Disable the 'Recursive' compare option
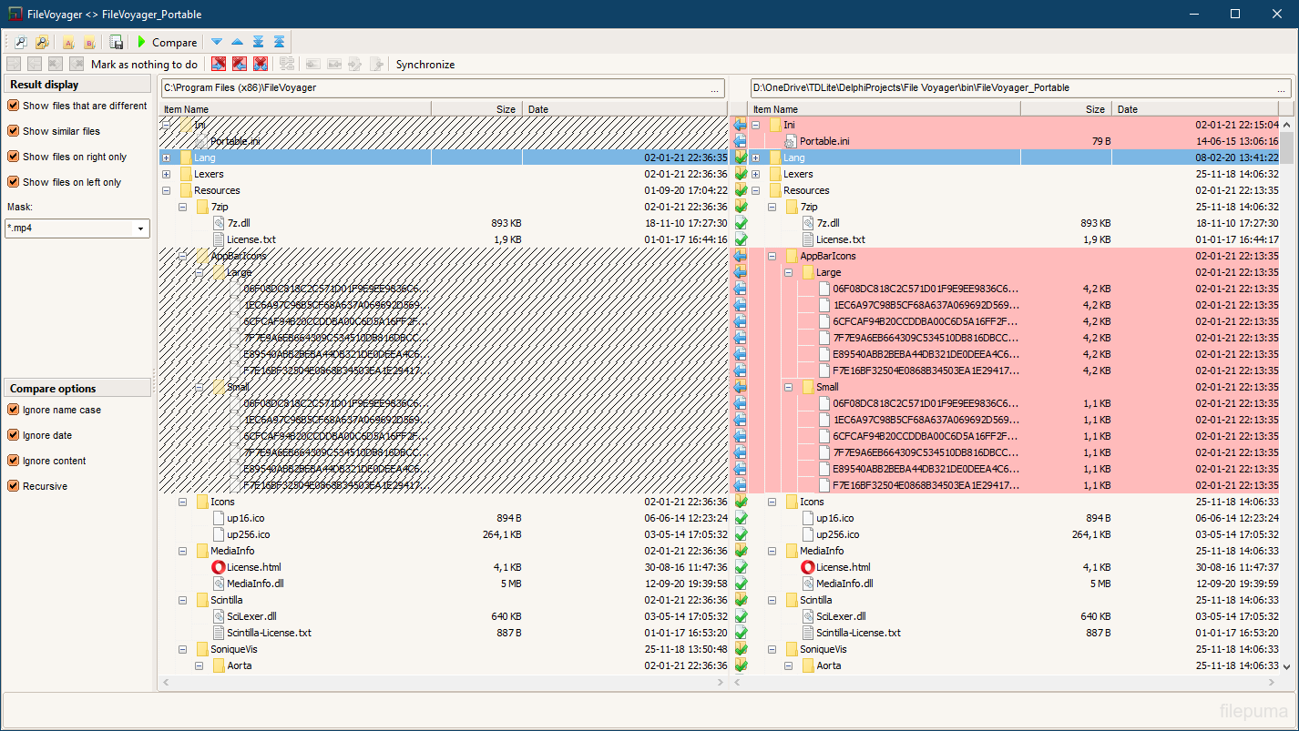The height and width of the screenshot is (731, 1299). point(14,486)
